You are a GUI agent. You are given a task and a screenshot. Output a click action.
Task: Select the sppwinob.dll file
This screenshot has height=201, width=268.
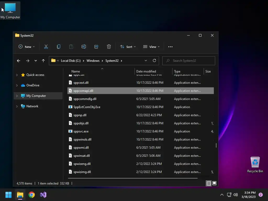(141, 139)
